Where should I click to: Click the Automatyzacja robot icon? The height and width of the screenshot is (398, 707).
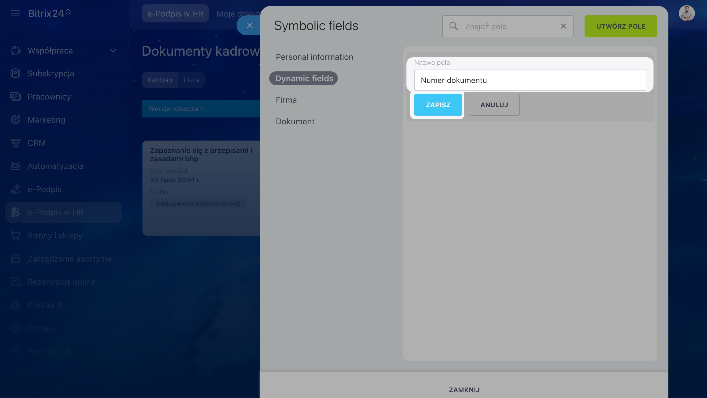tap(15, 166)
